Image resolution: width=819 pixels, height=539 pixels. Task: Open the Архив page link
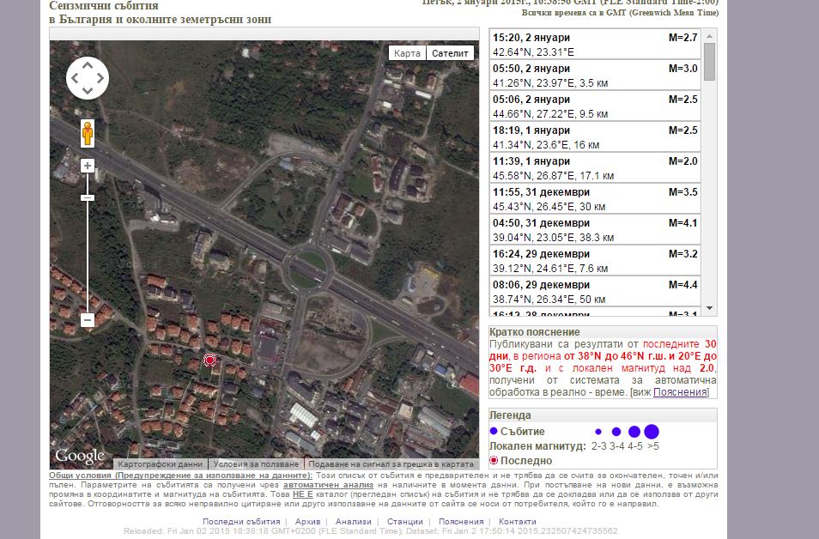pos(307,522)
